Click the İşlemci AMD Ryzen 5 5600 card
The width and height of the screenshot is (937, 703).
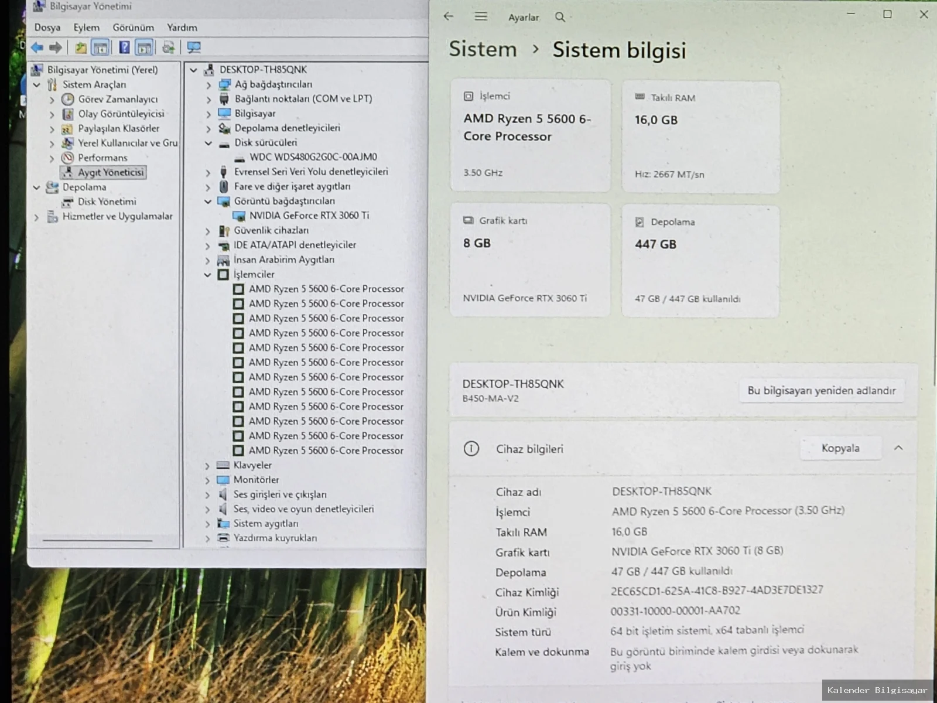point(530,135)
